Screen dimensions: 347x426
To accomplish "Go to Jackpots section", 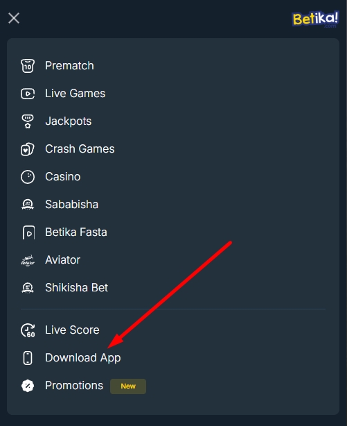I will [69, 121].
